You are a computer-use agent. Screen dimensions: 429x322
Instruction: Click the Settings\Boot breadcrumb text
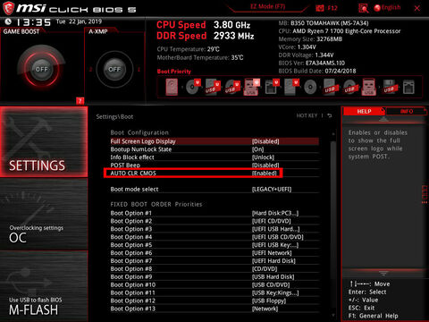(114, 117)
